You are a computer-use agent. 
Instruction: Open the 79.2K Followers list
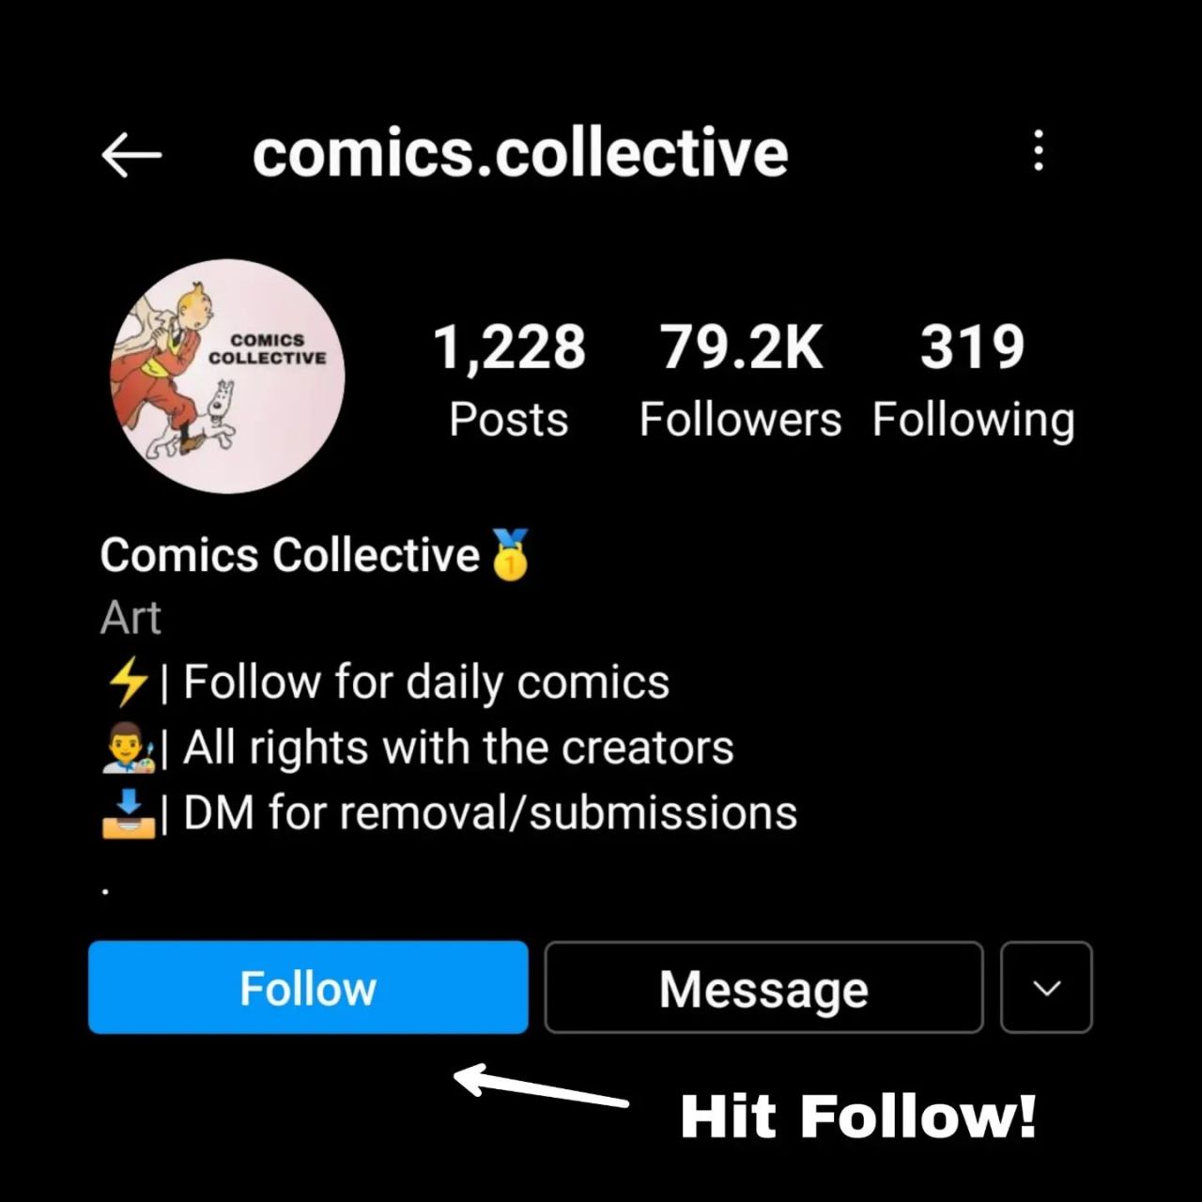pos(740,380)
